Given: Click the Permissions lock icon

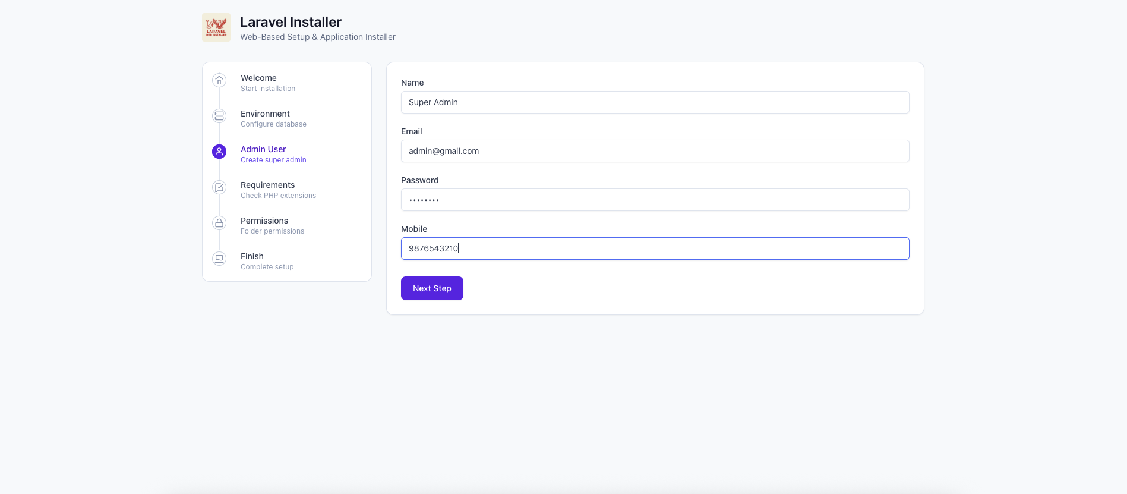Looking at the screenshot, I should (x=219, y=223).
